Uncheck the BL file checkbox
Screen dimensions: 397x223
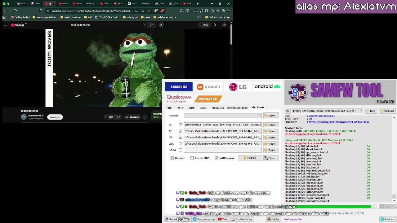[181, 125]
